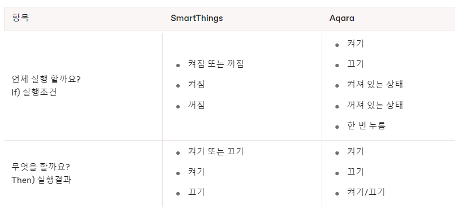Select '꺼짐' in the SmartThings If list
Screen dimensions: 455x222
tap(197, 105)
